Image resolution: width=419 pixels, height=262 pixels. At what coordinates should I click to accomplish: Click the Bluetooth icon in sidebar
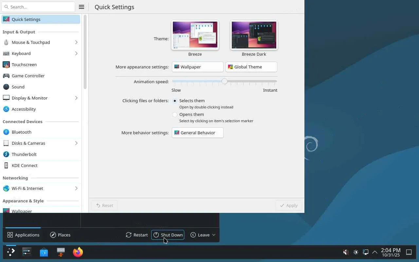6,132
